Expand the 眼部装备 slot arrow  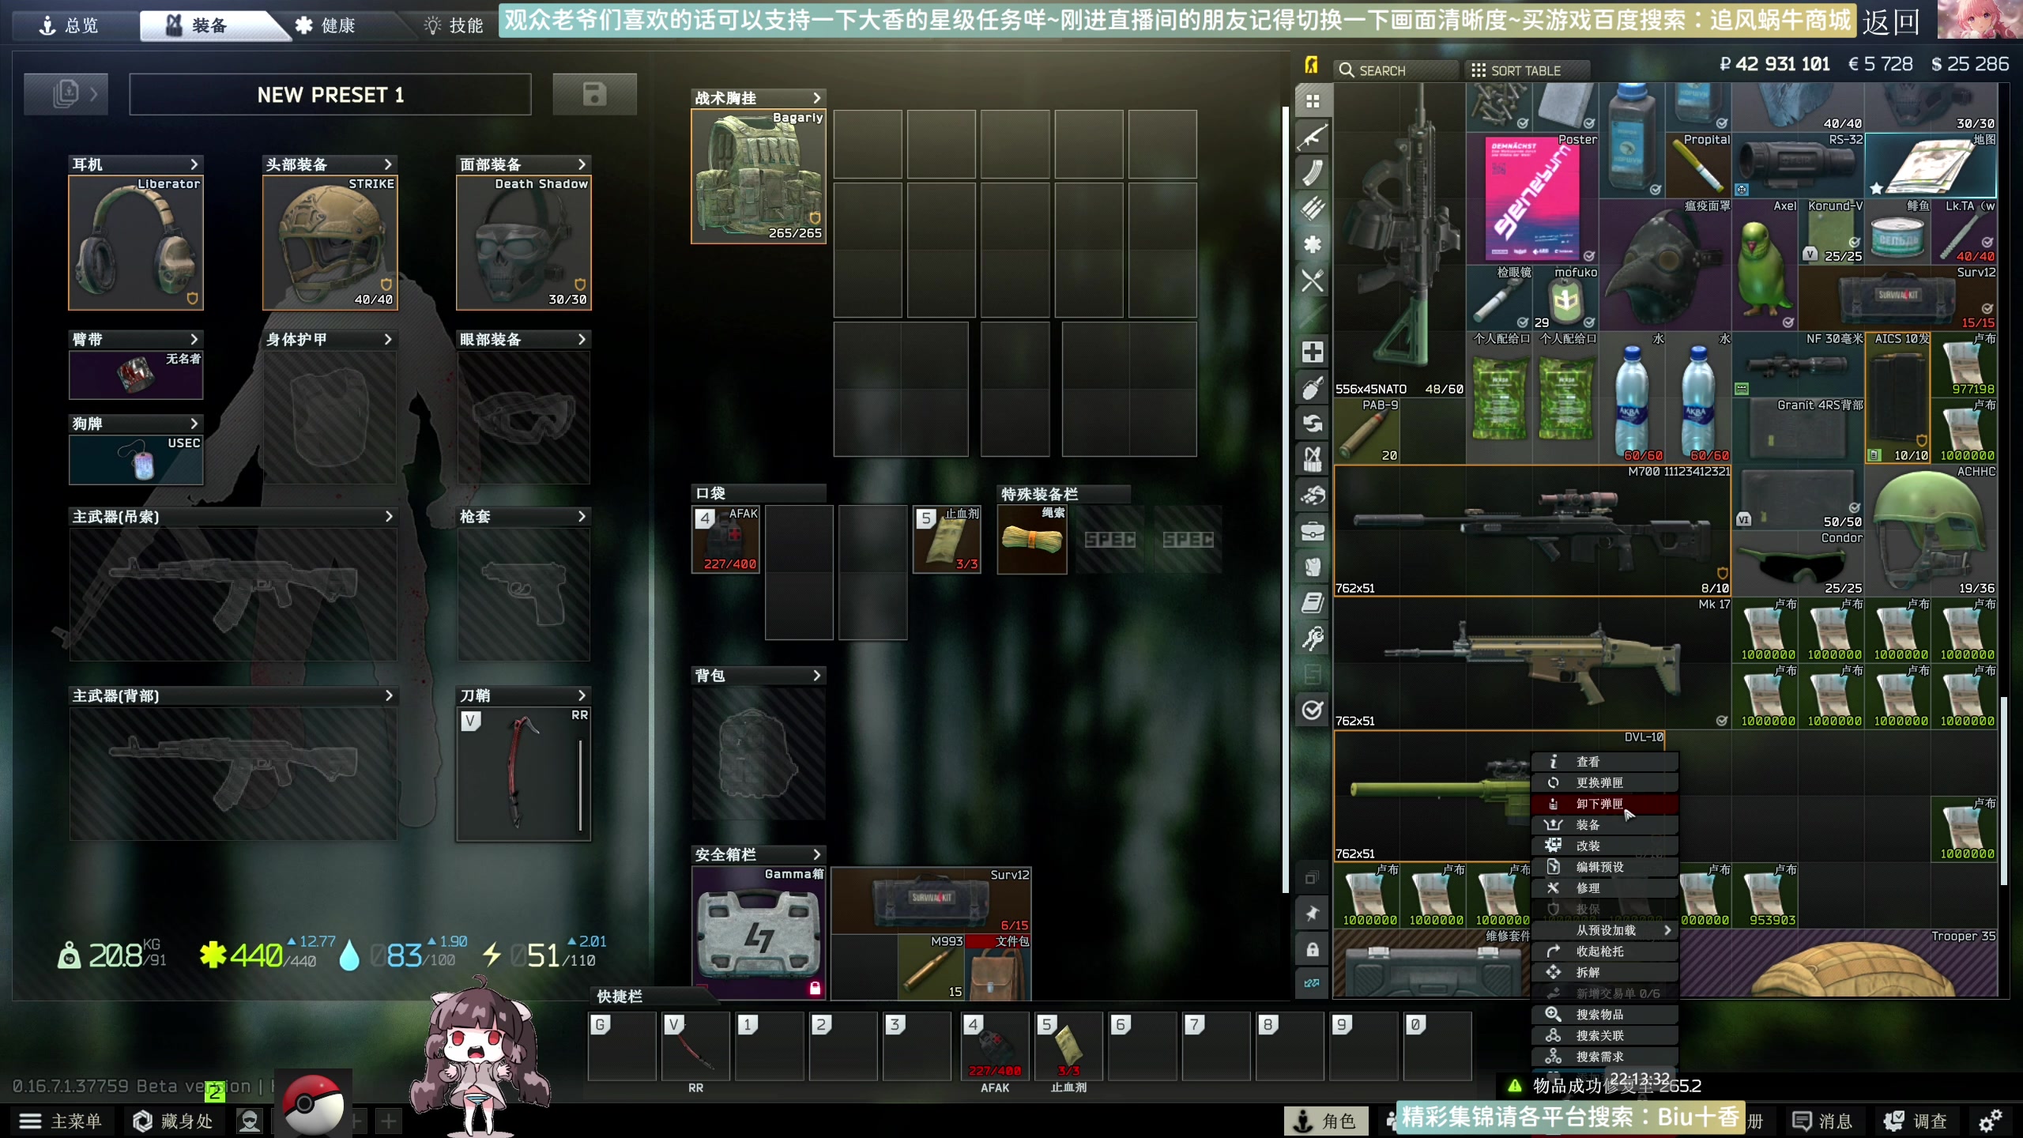pyautogui.click(x=582, y=339)
